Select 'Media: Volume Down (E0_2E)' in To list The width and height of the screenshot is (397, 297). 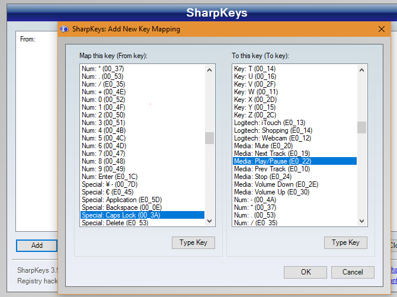(294, 184)
